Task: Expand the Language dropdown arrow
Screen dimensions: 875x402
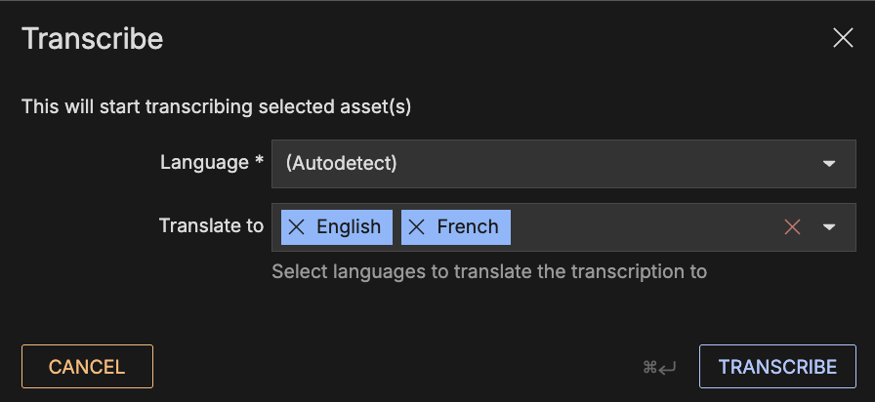Action: tap(829, 164)
